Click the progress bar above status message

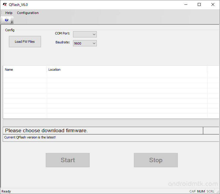(111, 123)
